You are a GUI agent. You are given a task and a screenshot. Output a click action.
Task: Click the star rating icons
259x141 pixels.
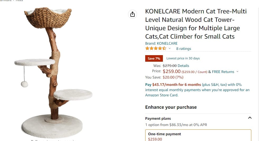click(x=156, y=48)
